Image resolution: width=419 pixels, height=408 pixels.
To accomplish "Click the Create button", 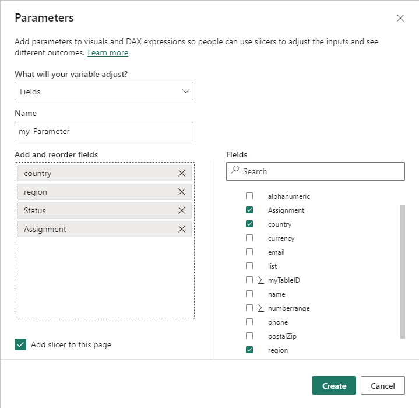I will pyautogui.click(x=334, y=386).
